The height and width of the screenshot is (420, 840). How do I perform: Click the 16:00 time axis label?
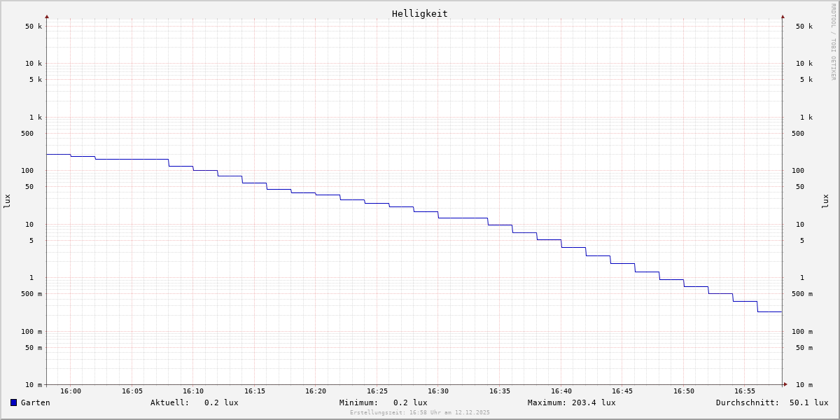(71, 391)
